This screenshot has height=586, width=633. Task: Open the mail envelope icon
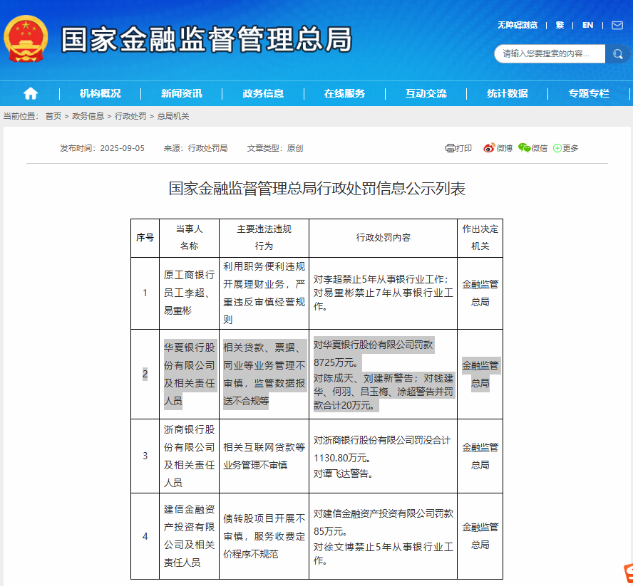click(x=617, y=26)
